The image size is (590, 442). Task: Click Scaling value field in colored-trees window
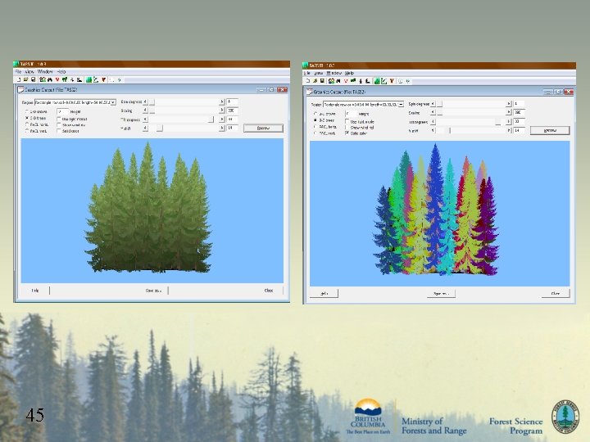click(520, 112)
